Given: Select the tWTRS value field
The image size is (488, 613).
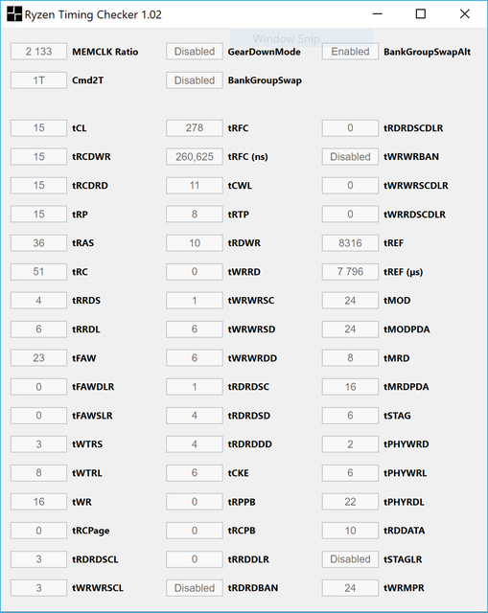Looking at the screenshot, I should 38,444.
